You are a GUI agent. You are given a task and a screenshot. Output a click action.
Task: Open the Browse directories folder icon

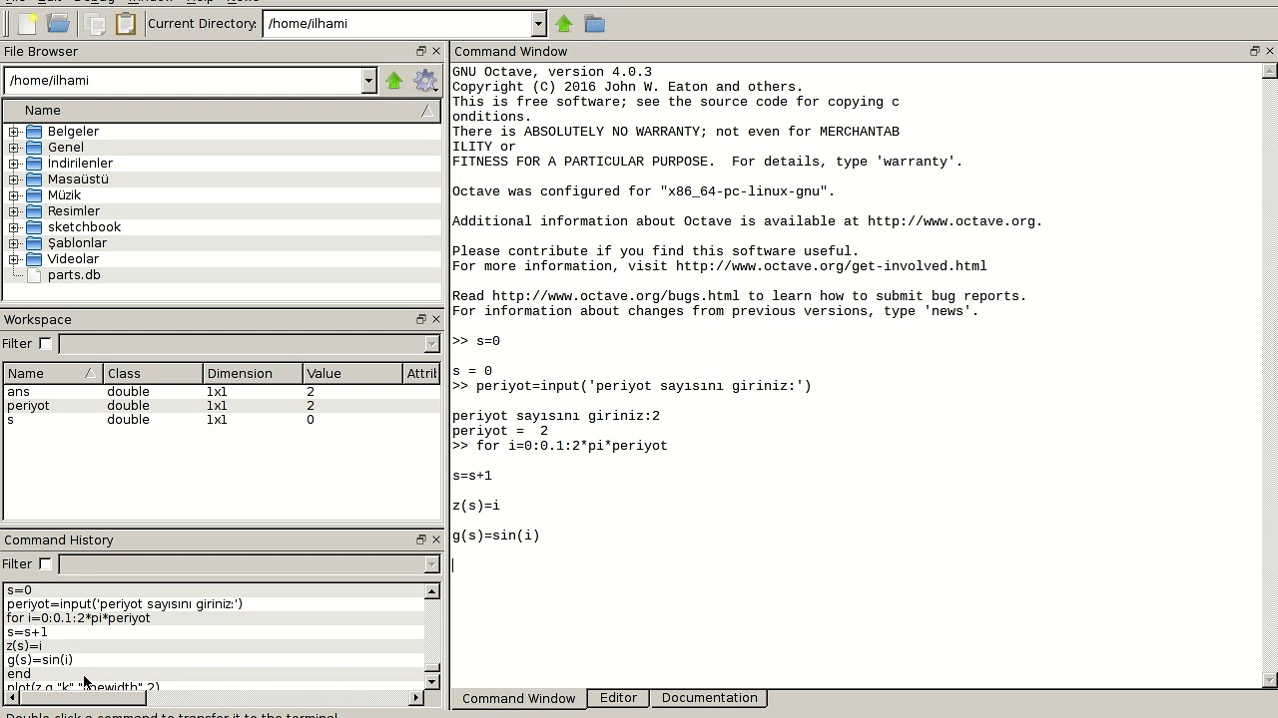coord(595,24)
